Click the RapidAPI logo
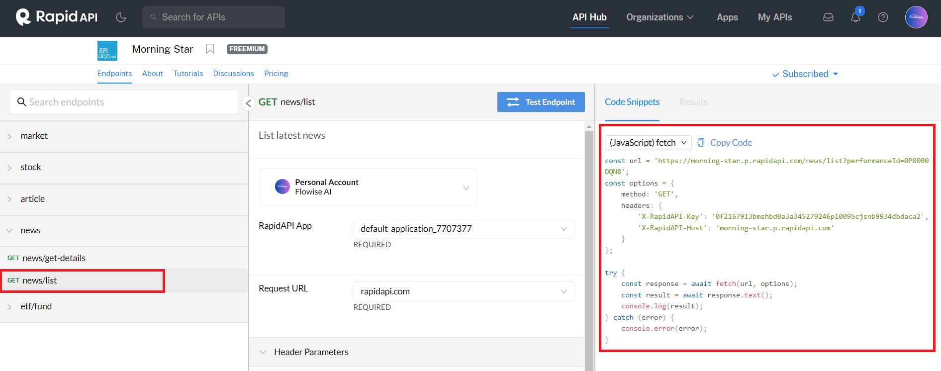The image size is (941, 371). 57,17
